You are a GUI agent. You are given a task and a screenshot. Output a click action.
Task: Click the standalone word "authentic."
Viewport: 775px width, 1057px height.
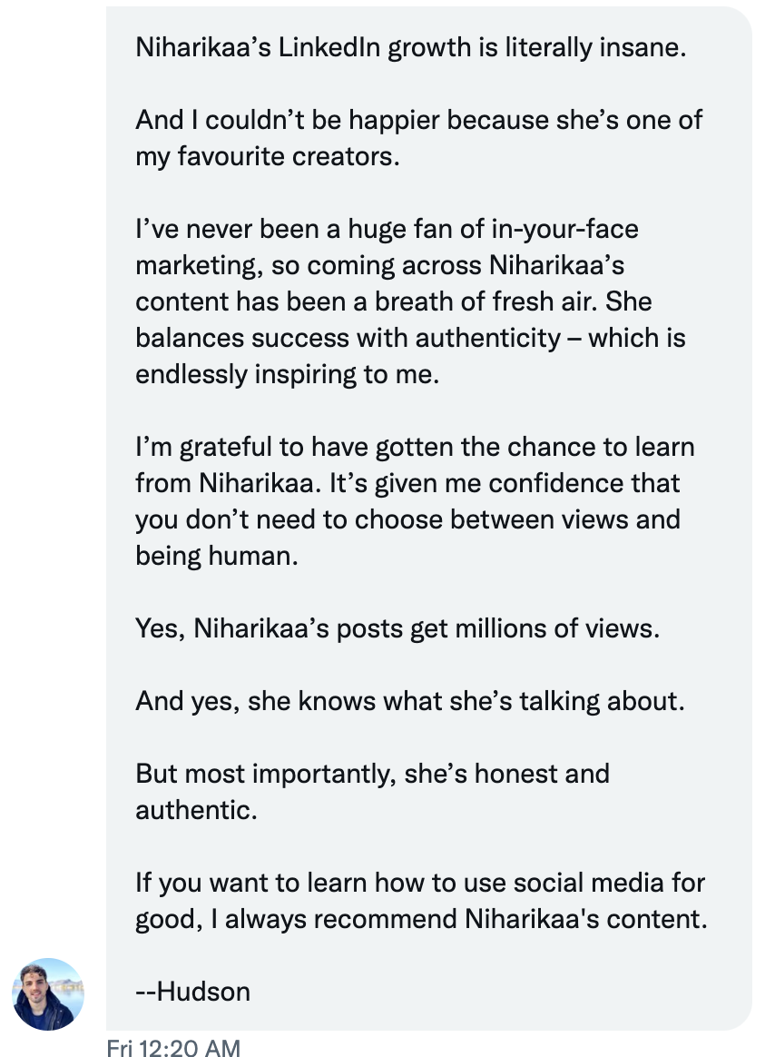(x=197, y=810)
